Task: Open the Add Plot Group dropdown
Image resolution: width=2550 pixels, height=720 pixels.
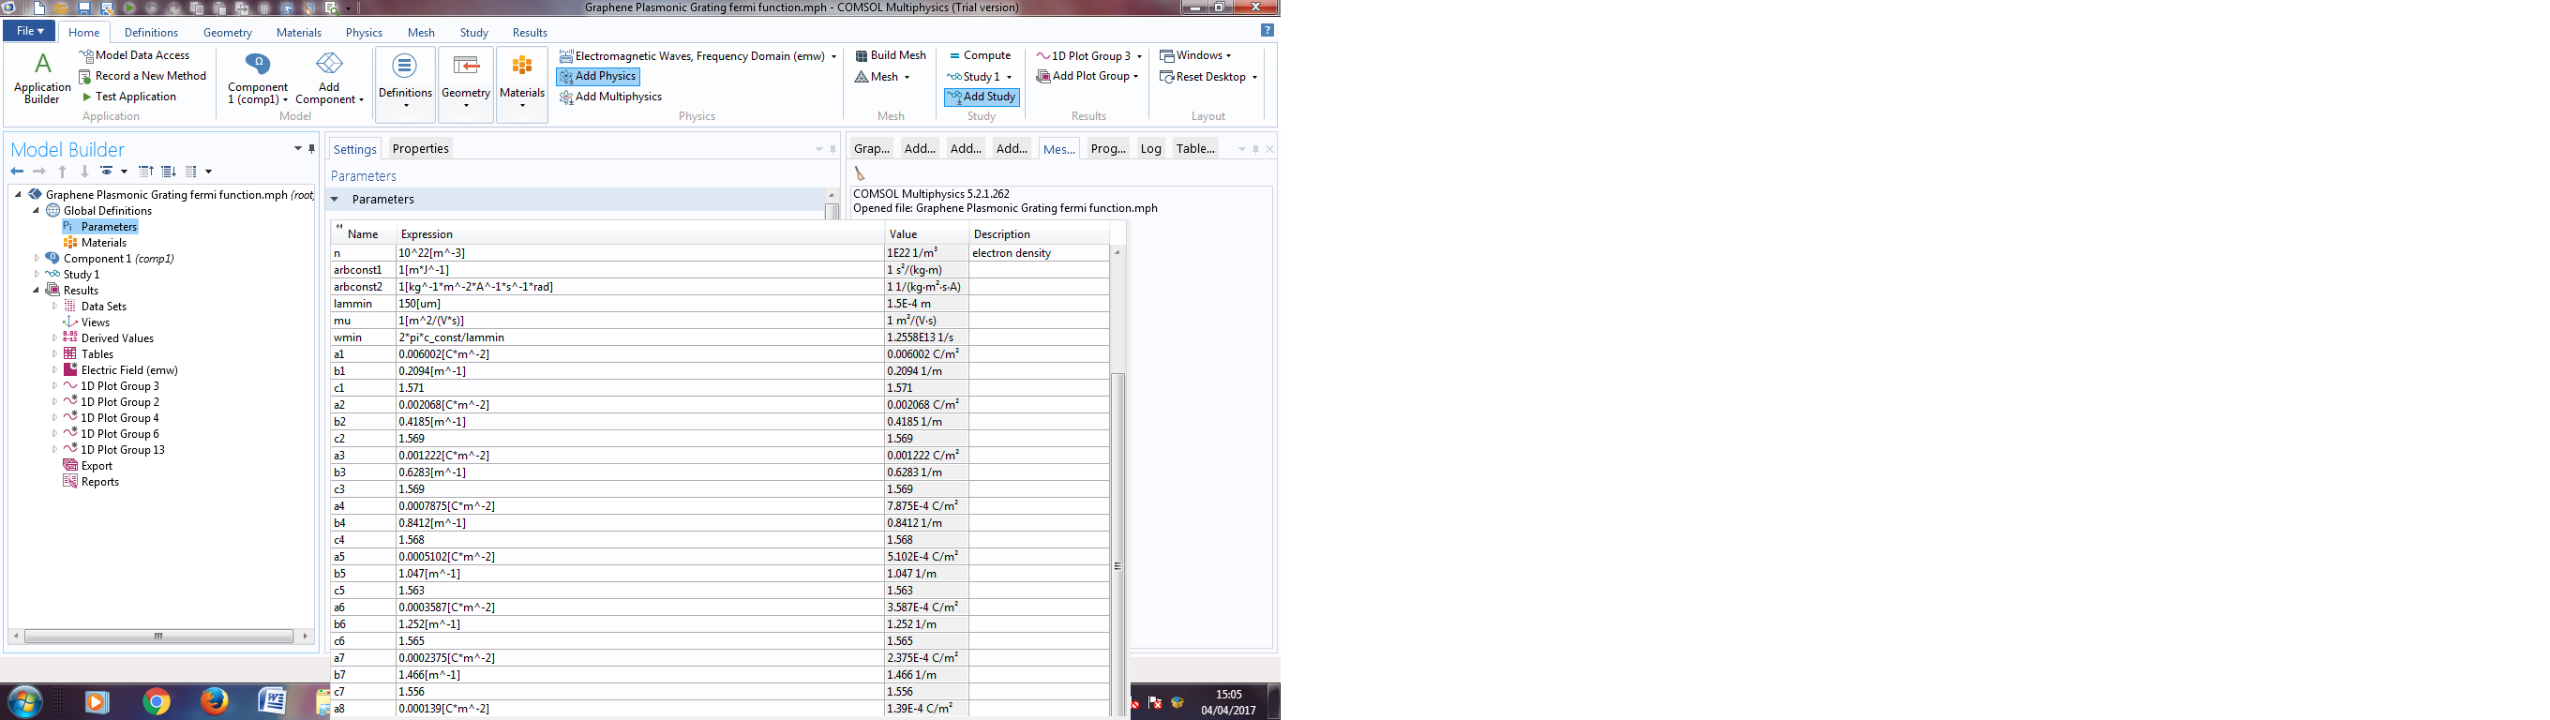Action: click(x=1135, y=76)
